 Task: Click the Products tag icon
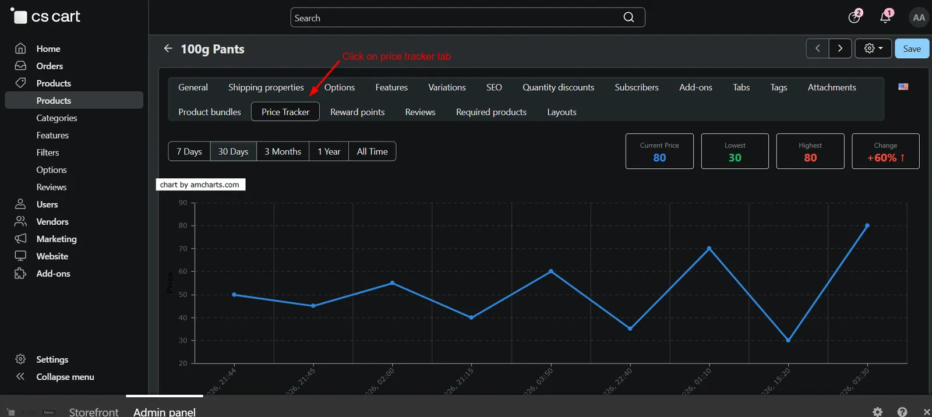pos(20,83)
